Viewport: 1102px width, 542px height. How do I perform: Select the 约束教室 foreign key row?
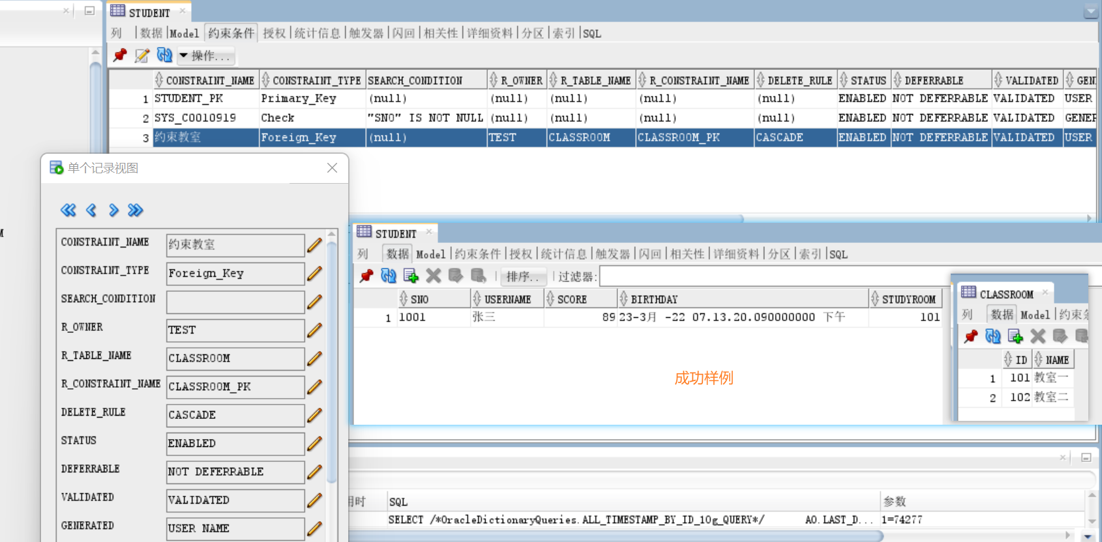(x=602, y=137)
